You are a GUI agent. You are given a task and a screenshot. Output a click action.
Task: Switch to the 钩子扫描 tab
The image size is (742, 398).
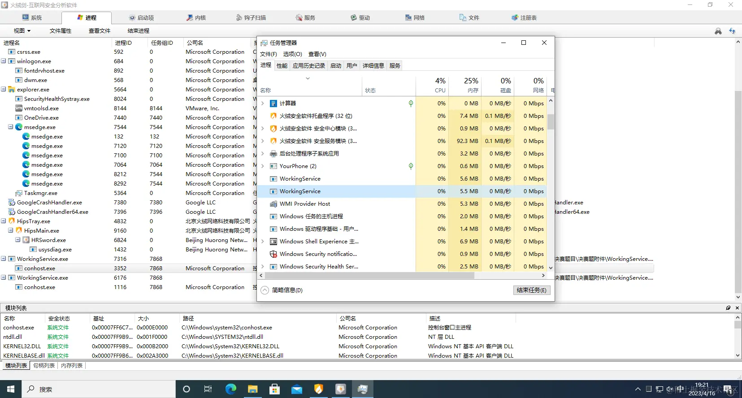point(251,18)
